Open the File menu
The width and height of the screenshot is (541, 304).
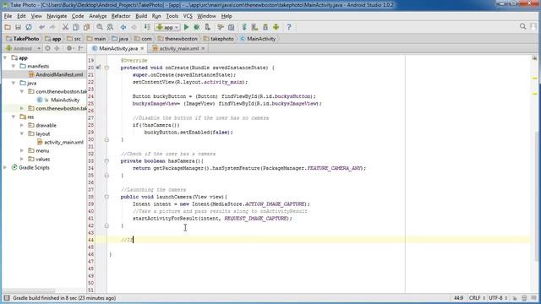[8, 16]
